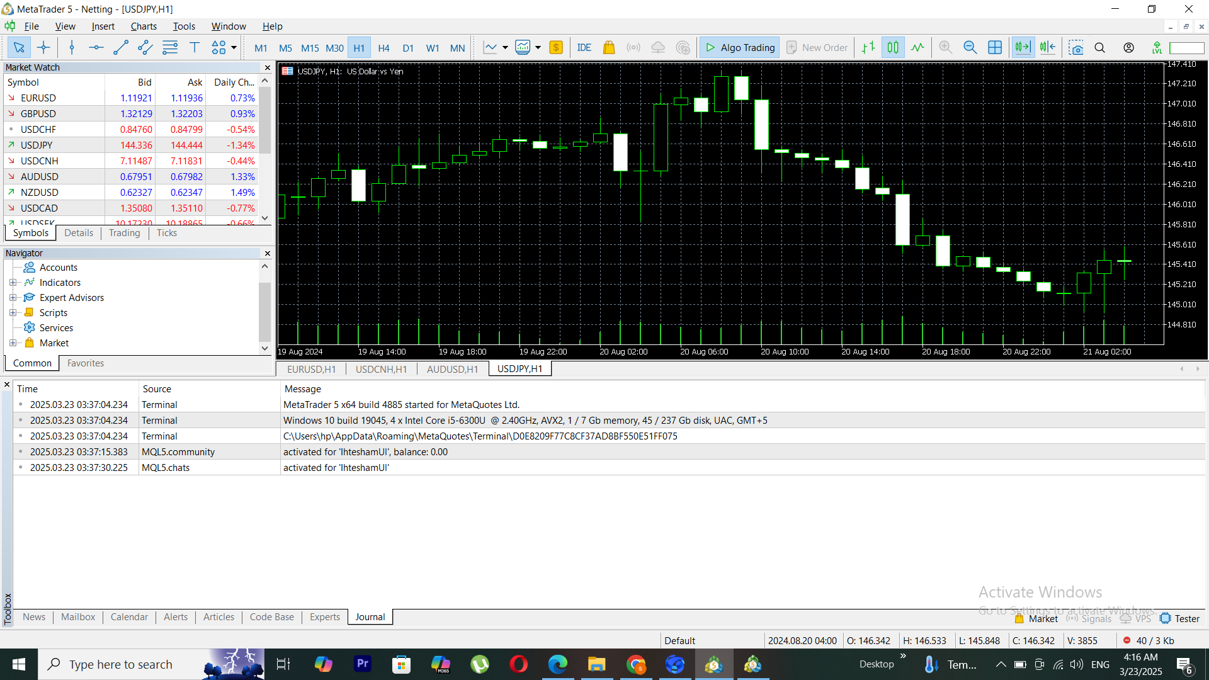
Task: Expand the Scripts tree node
Action: [x=13, y=313]
